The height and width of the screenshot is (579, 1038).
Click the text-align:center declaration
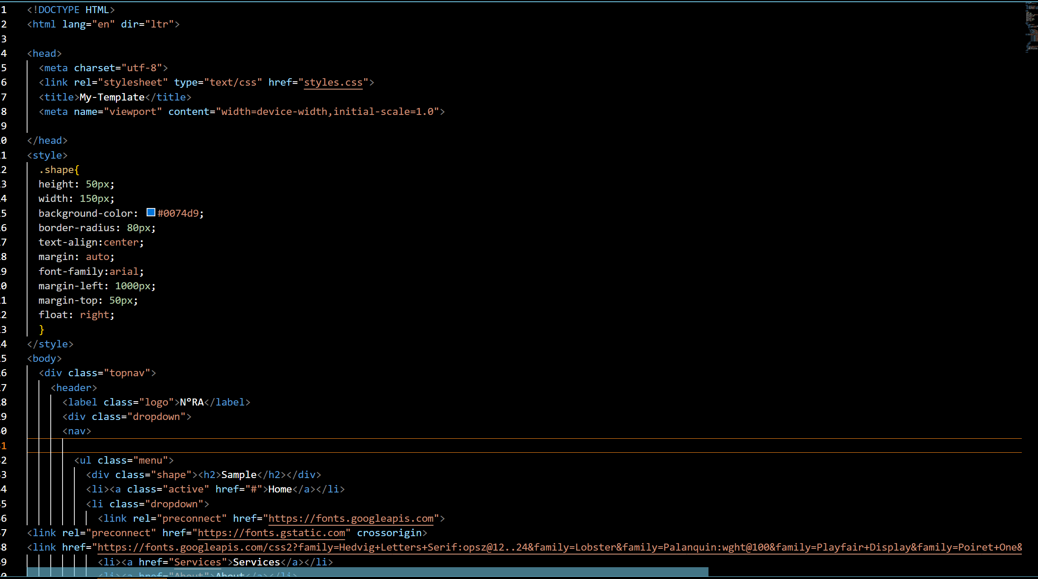(x=91, y=243)
